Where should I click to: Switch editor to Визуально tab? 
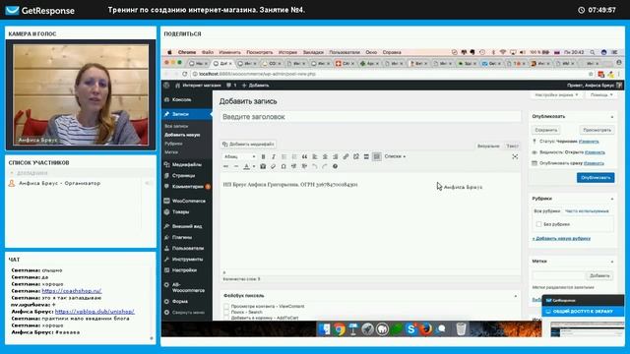click(x=488, y=147)
